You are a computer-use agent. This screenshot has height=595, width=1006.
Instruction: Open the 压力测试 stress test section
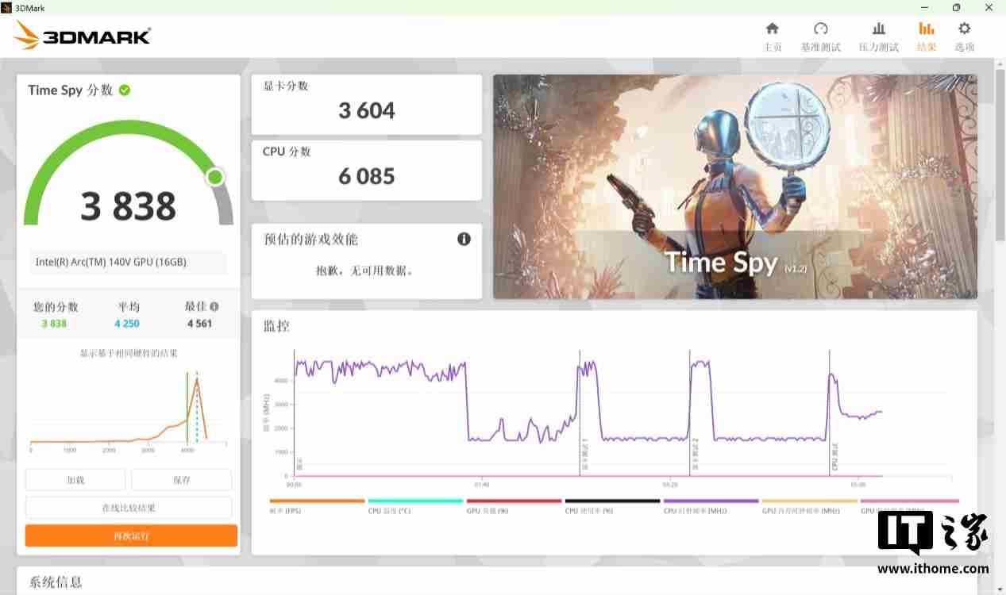[x=878, y=35]
